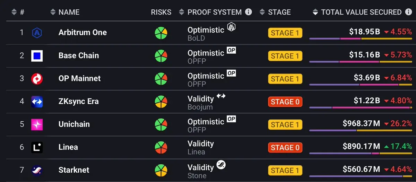Image resolution: width=416 pixels, height=182 pixels.
Task: Sort the table by rank number
Action: pyautogui.click(x=18, y=12)
